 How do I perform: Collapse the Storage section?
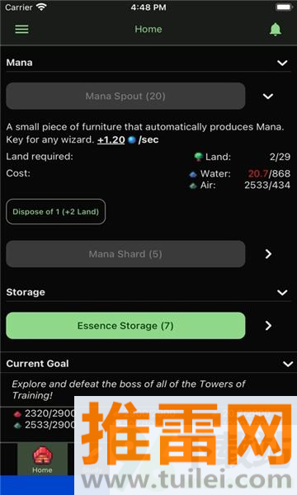282,292
